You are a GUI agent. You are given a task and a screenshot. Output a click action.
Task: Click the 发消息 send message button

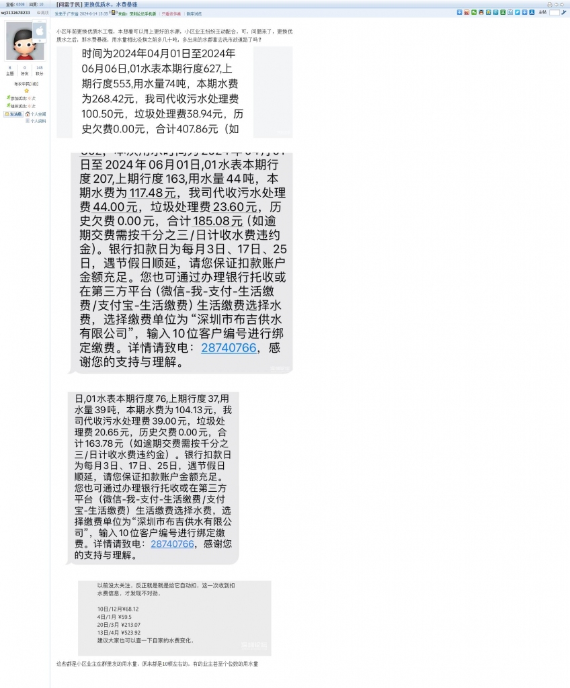13,114
